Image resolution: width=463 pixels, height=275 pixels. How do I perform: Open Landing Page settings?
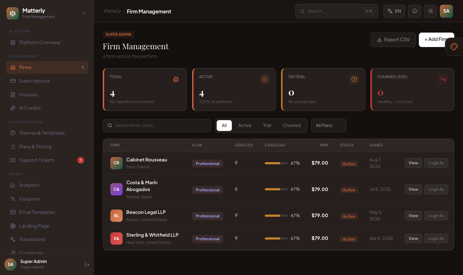pos(47,226)
